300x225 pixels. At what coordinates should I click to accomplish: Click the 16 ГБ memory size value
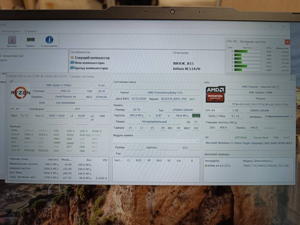tap(136, 109)
